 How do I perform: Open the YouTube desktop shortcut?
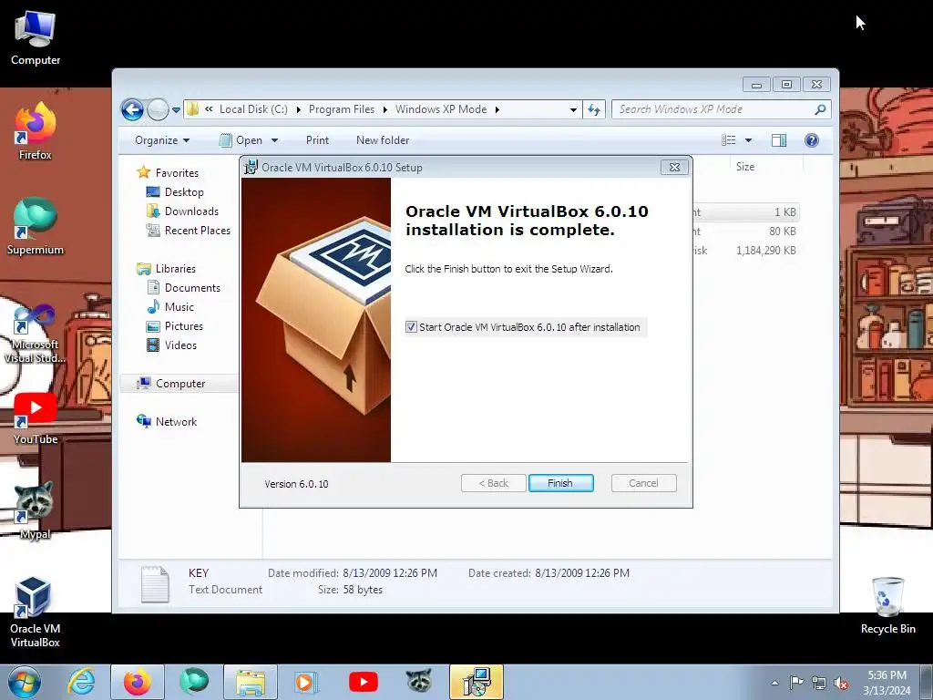(x=36, y=418)
